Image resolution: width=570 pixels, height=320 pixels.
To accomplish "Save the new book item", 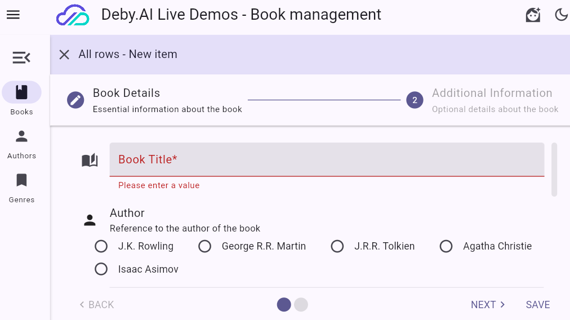I will click(537, 305).
